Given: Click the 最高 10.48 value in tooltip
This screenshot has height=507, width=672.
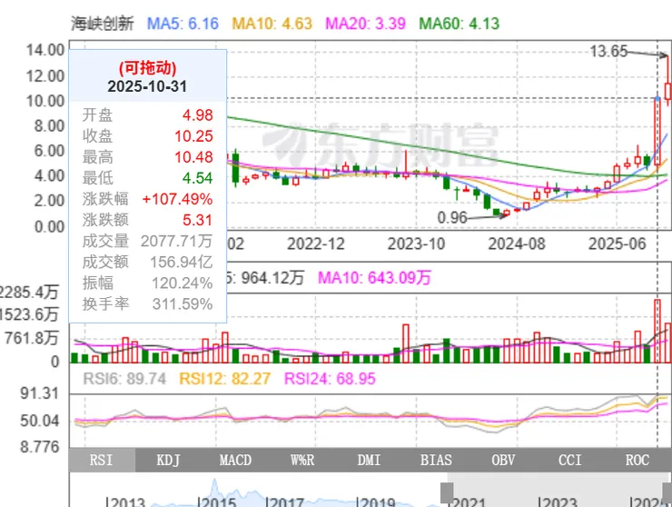Looking at the screenshot, I should tap(193, 157).
